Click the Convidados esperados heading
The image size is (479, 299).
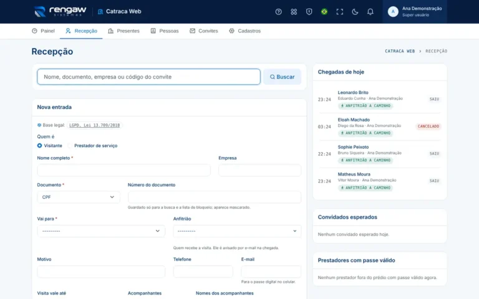pyautogui.click(x=347, y=217)
